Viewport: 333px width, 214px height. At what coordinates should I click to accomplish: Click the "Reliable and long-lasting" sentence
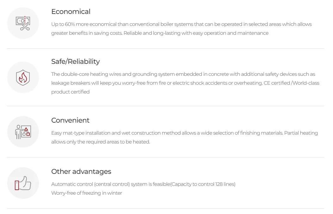tap(196, 33)
